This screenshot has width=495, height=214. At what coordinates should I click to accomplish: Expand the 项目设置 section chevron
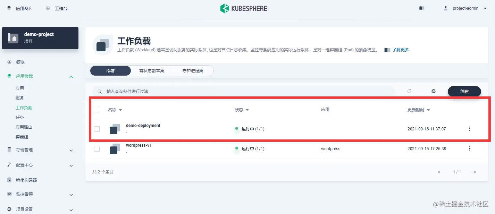[x=71, y=210]
